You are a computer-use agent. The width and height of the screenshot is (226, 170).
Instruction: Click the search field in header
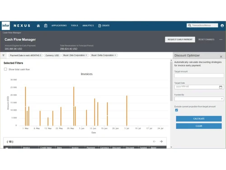click(x=202, y=25)
